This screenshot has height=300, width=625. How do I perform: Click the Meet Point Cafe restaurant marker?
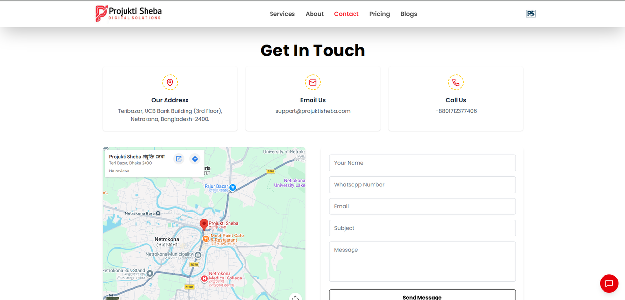click(x=206, y=238)
